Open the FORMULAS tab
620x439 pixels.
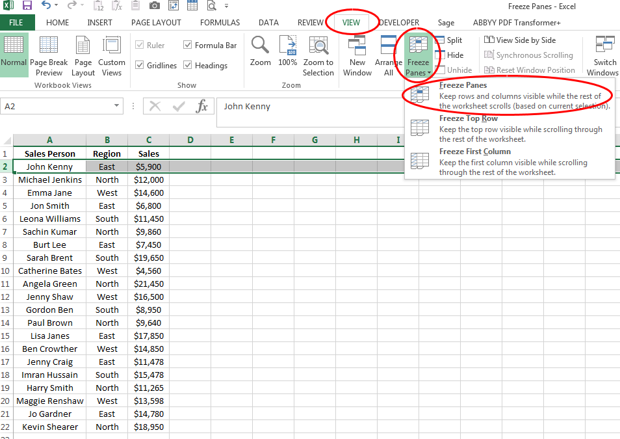click(x=220, y=23)
